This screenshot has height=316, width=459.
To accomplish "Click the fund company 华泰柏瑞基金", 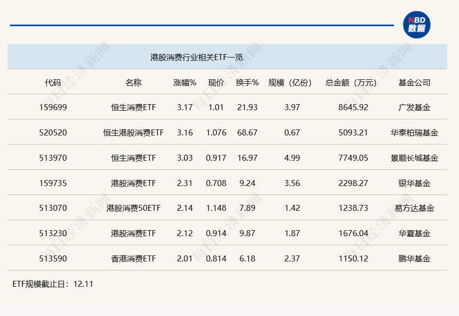I will point(414,132).
